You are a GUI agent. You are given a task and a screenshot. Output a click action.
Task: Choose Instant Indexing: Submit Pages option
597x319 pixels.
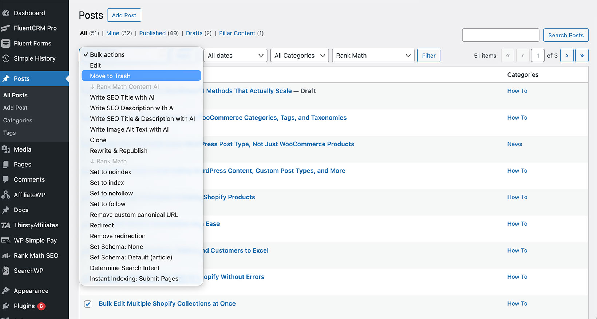point(141,279)
